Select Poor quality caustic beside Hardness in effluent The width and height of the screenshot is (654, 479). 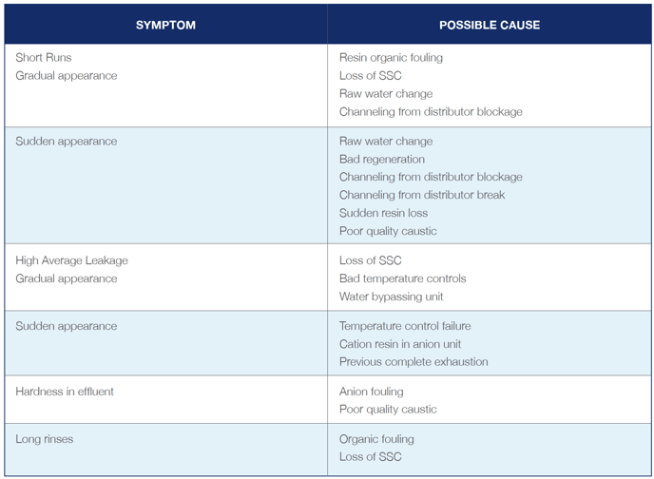point(388,411)
